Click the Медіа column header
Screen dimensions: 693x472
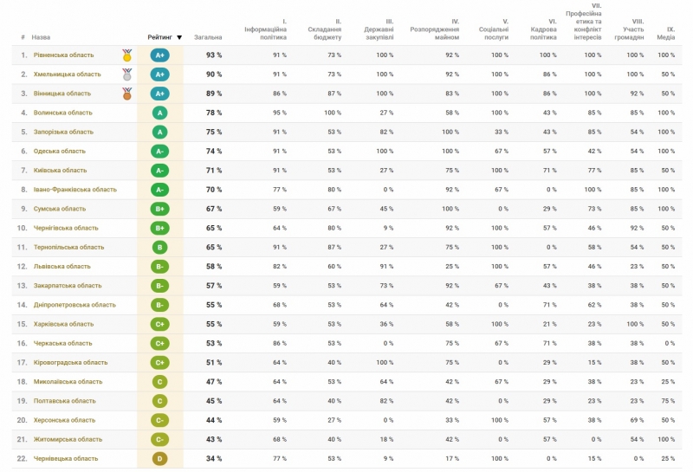tap(665, 35)
